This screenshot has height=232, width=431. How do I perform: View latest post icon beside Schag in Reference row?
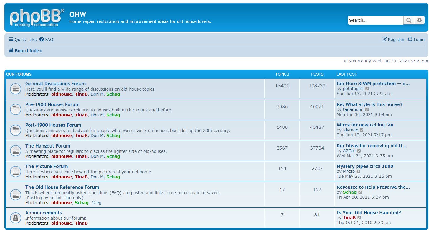[x=360, y=192]
